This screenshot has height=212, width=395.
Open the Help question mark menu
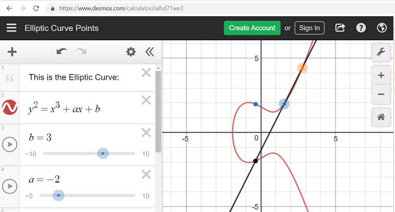pyautogui.click(x=361, y=28)
